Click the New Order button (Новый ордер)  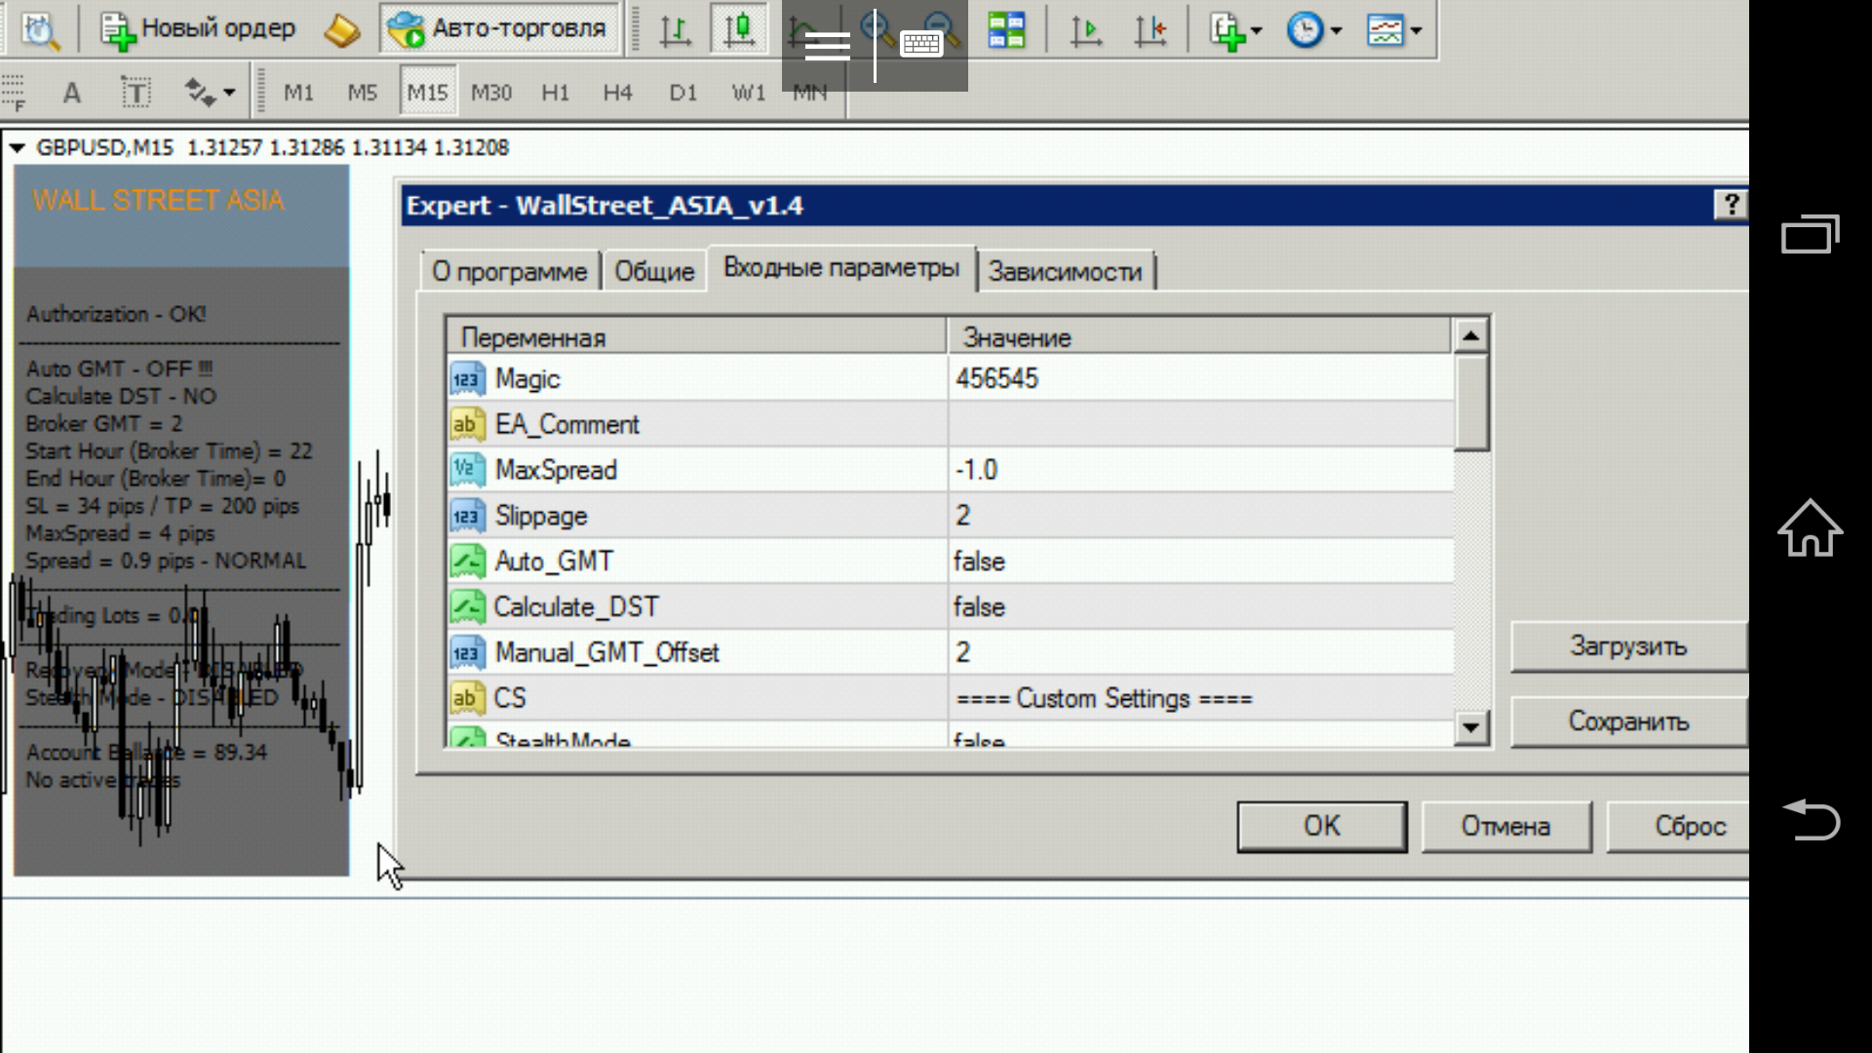coord(198,29)
